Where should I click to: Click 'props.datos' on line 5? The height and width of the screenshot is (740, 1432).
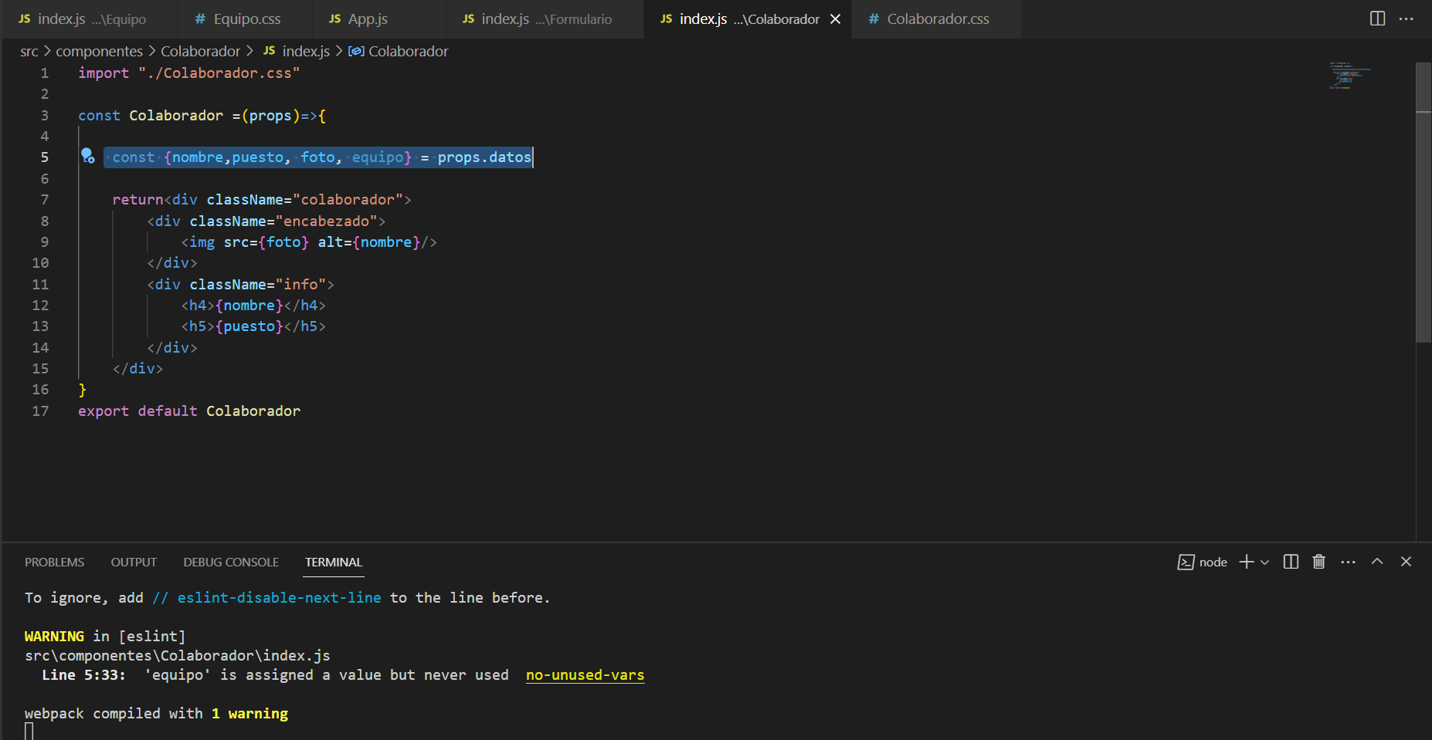coord(484,157)
